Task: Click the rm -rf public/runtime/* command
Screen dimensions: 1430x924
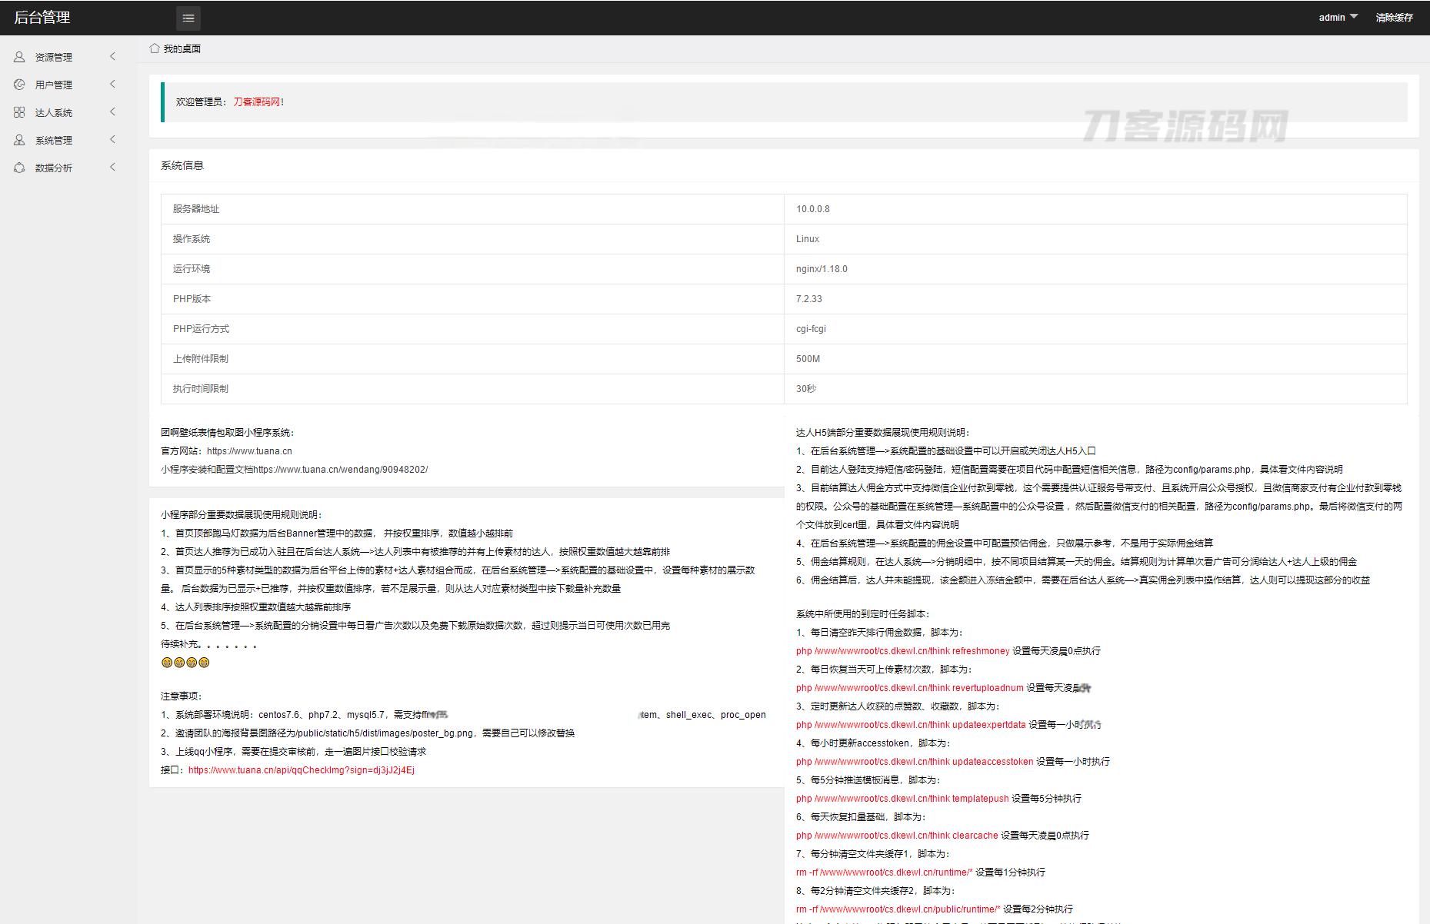Action: pos(898,909)
